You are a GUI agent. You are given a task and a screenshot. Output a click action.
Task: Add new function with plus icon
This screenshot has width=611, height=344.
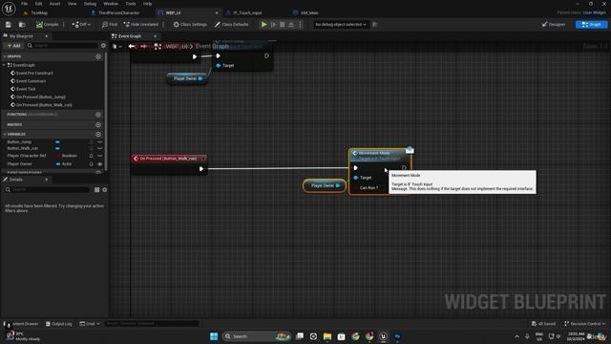coord(98,115)
